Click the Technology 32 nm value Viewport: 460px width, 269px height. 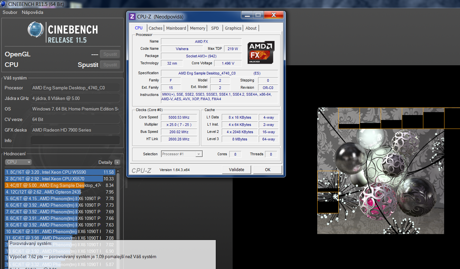pyautogui.click(x=172, y=63)
